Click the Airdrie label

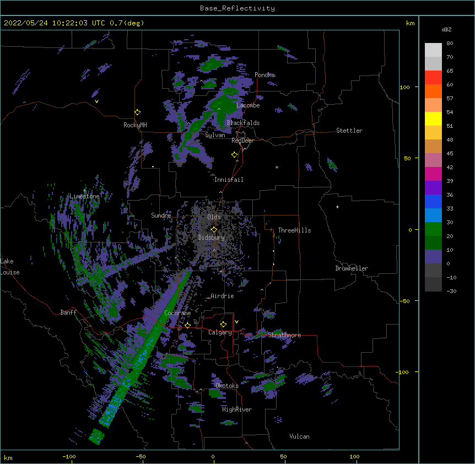pyautogui.click(x=222, y=296)
